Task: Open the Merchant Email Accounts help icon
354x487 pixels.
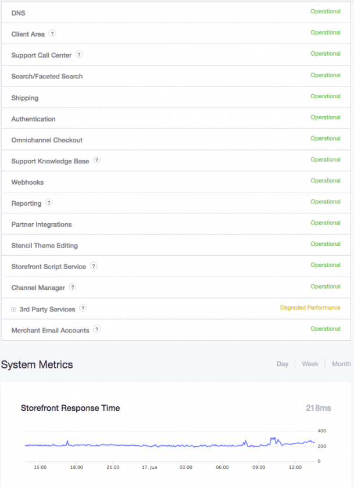Action: (97, 330)
